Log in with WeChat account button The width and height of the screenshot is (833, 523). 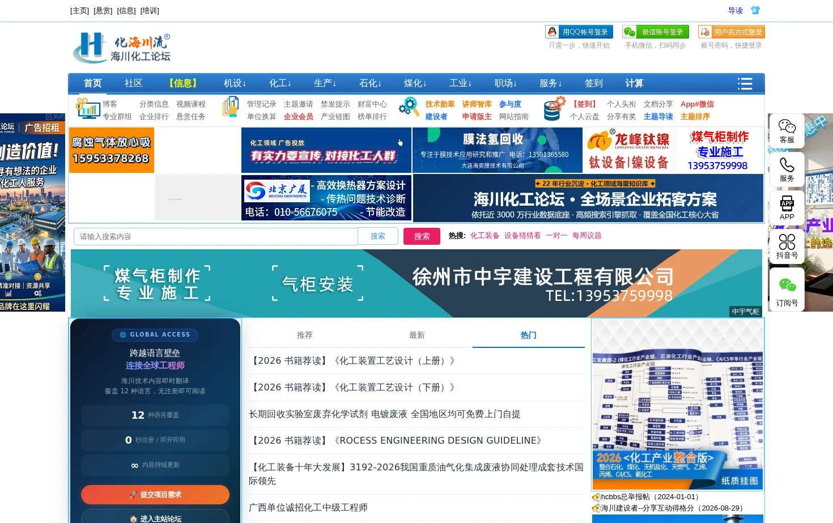(x=656, y=32)
